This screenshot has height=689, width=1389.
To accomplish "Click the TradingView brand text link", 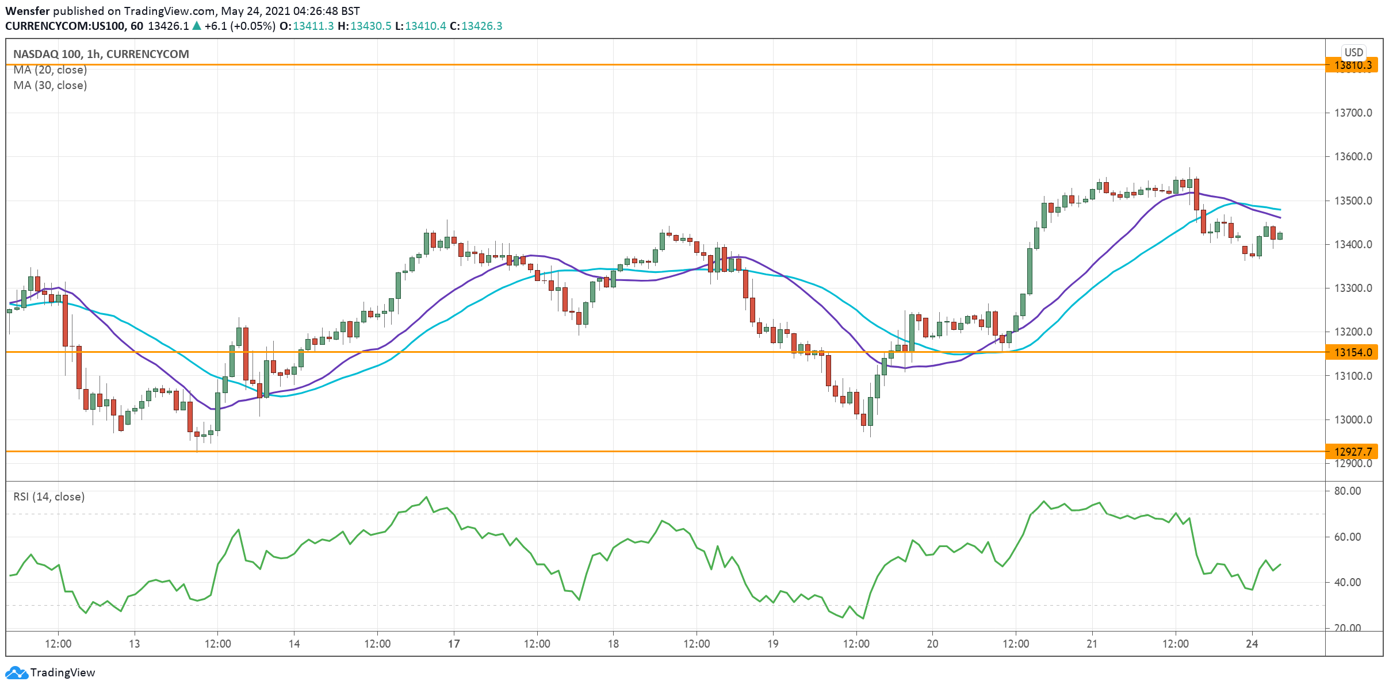I will point(63,672).
